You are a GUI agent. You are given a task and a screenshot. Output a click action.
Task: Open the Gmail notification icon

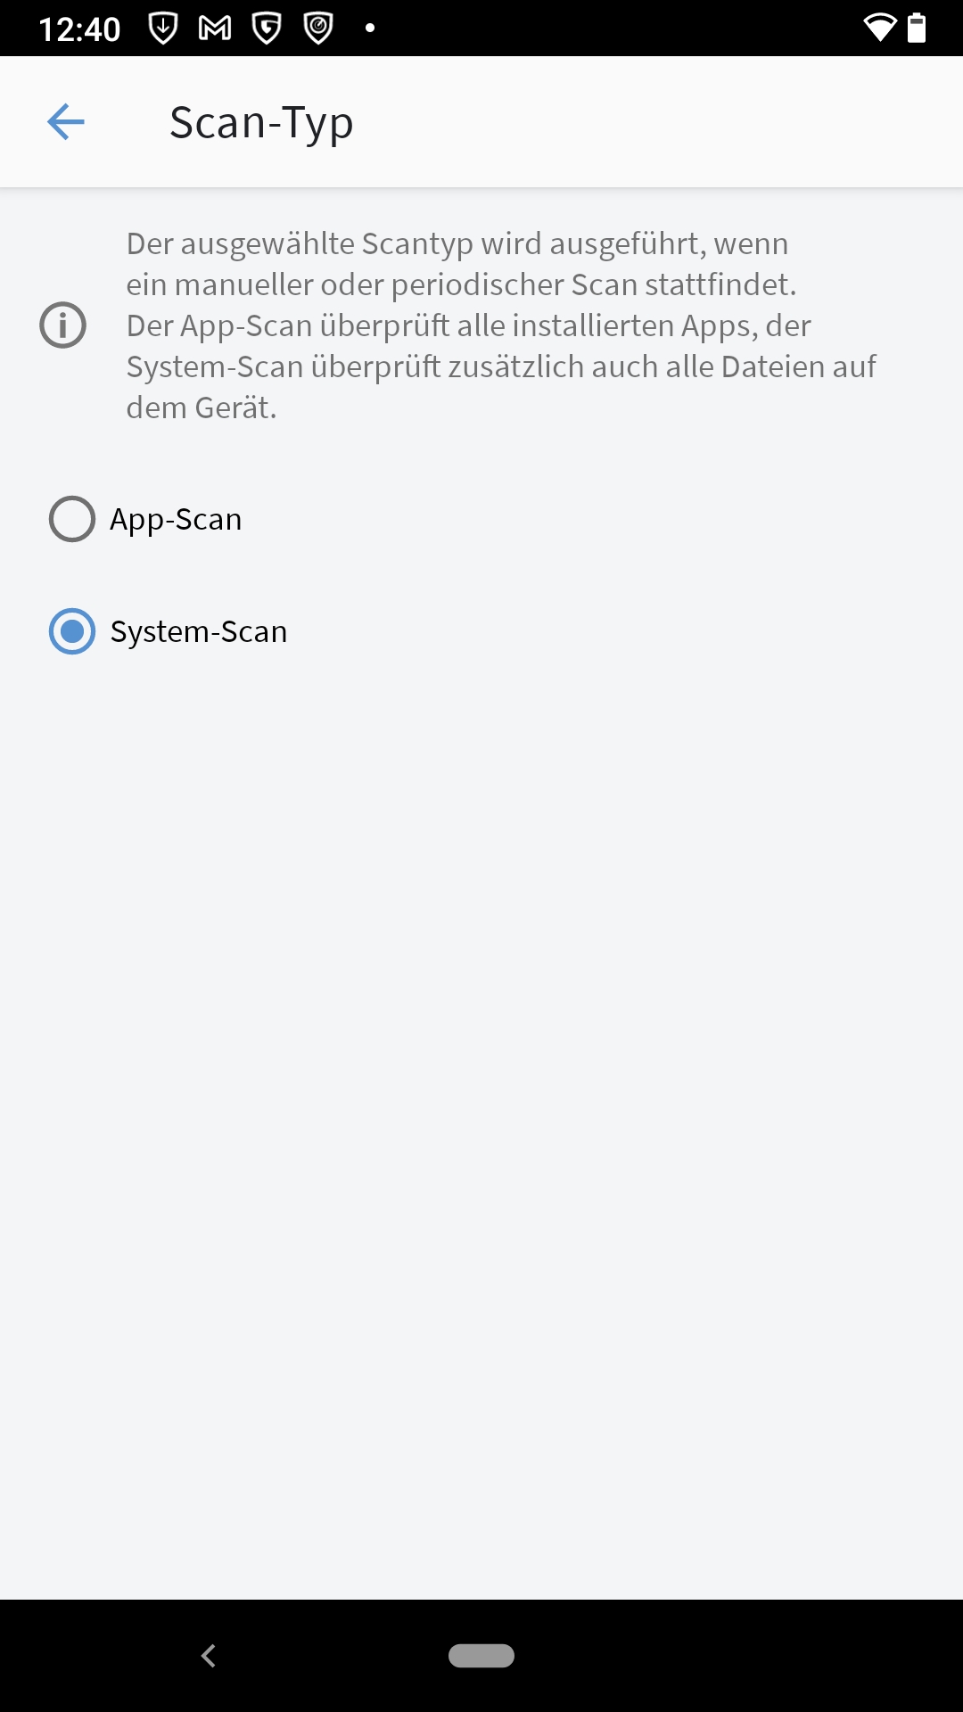(x=215, y=29)
